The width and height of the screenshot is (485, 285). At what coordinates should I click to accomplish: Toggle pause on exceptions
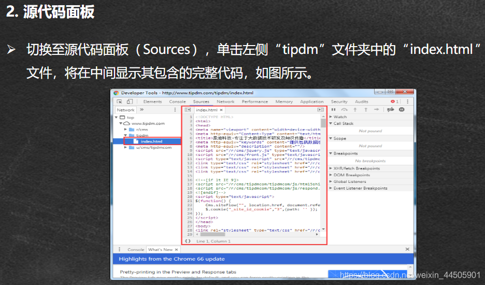pos(402,109)
